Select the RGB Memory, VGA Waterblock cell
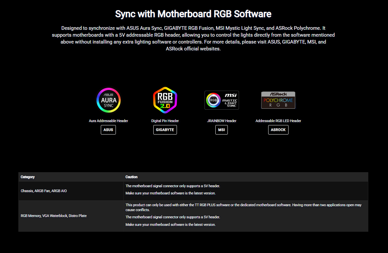This screenshot has height=253, width=388. [x=54, y=216]
